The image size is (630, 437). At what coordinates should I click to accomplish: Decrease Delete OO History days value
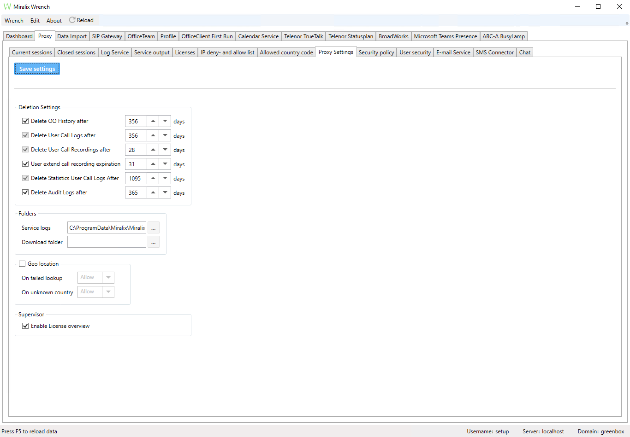tap(165, 121)
